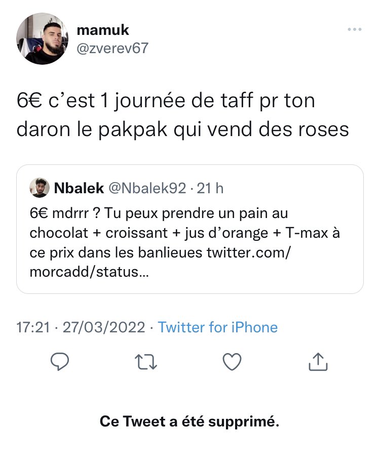Open Nbalek's small avatar in quoted tweet
The width and height of the screenshot is (380, 476).
coord(40,188)
